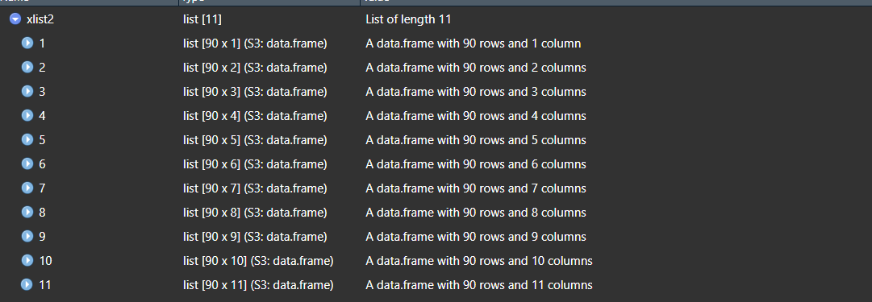Expand list element 8 arrow
This screenshot has width=872, height=302.
[27, 212]
